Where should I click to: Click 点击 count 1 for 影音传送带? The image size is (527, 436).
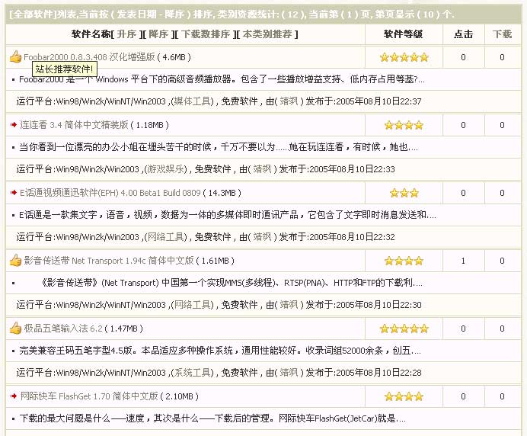point(463,261)
